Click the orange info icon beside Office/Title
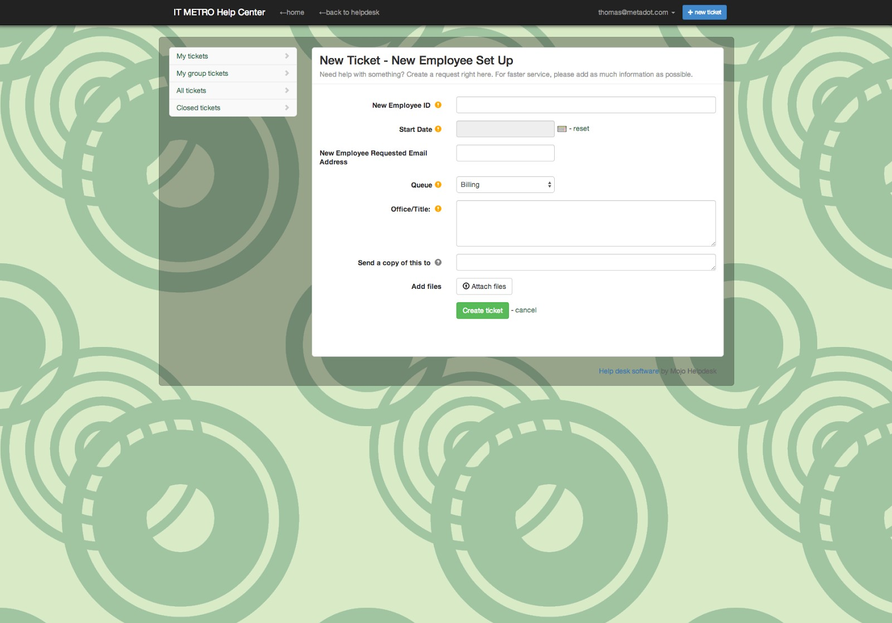Screen dimensions: 892x623 tap(438, 209)
